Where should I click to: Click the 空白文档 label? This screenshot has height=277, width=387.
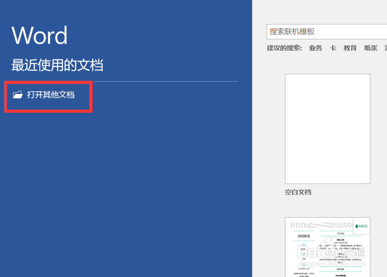tap(298, 192)
